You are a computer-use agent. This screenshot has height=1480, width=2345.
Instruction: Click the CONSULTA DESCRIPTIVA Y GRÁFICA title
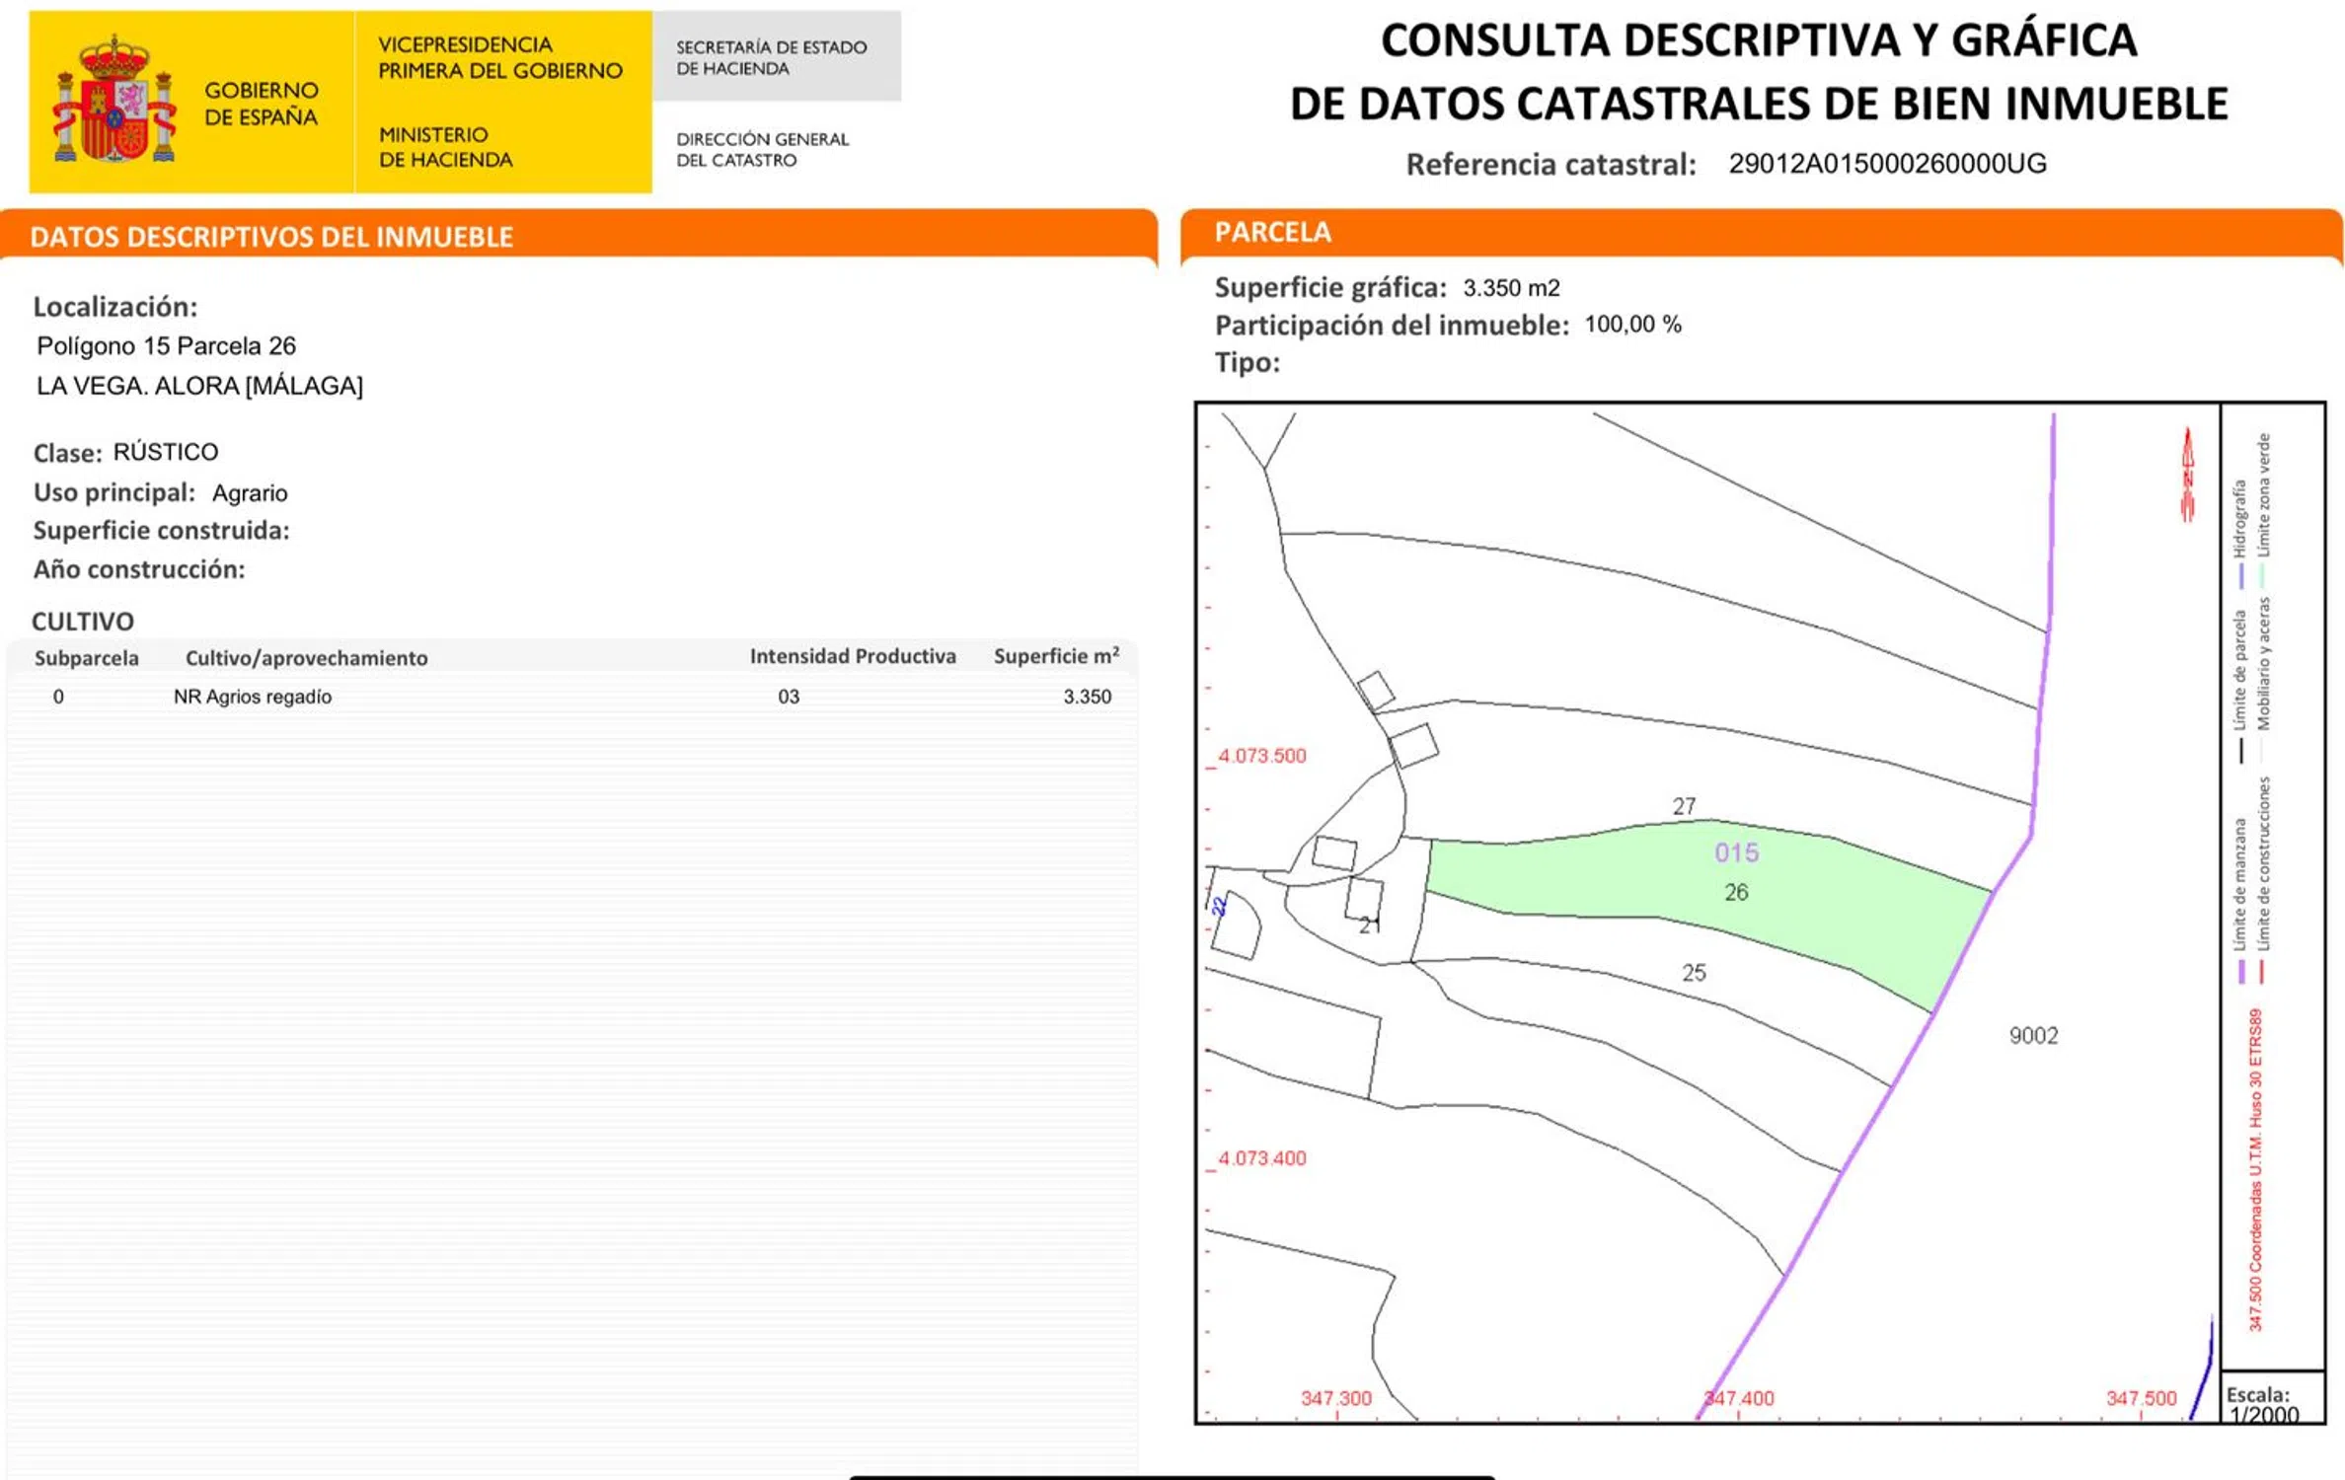click(1759, 72)
